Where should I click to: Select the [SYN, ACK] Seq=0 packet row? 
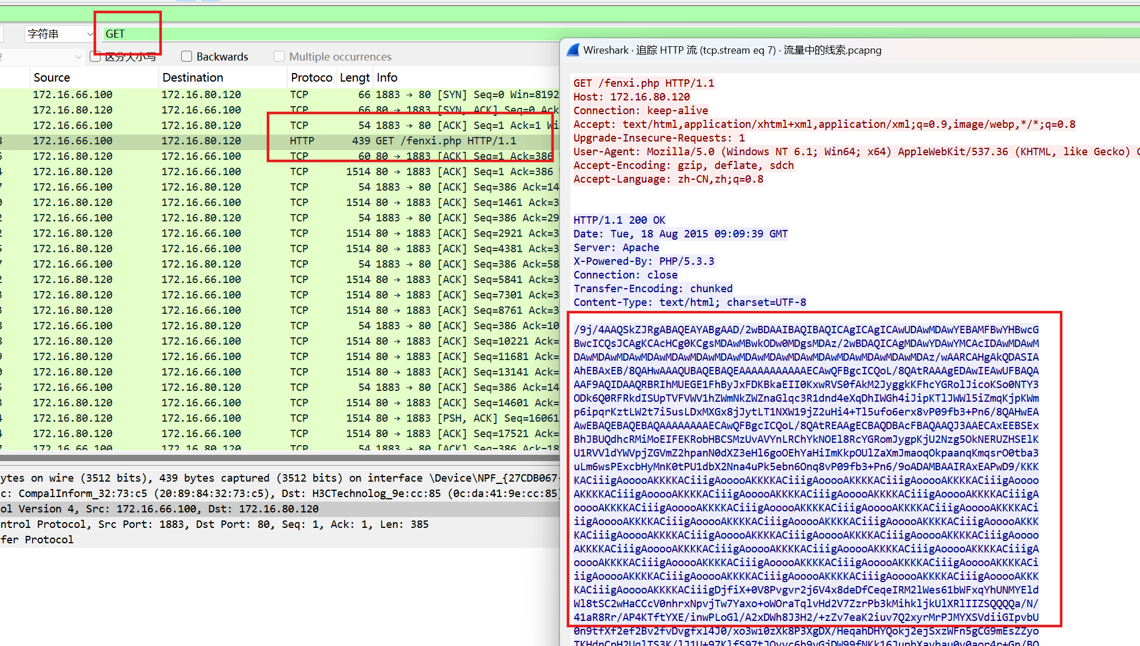(x=280, y=110)
